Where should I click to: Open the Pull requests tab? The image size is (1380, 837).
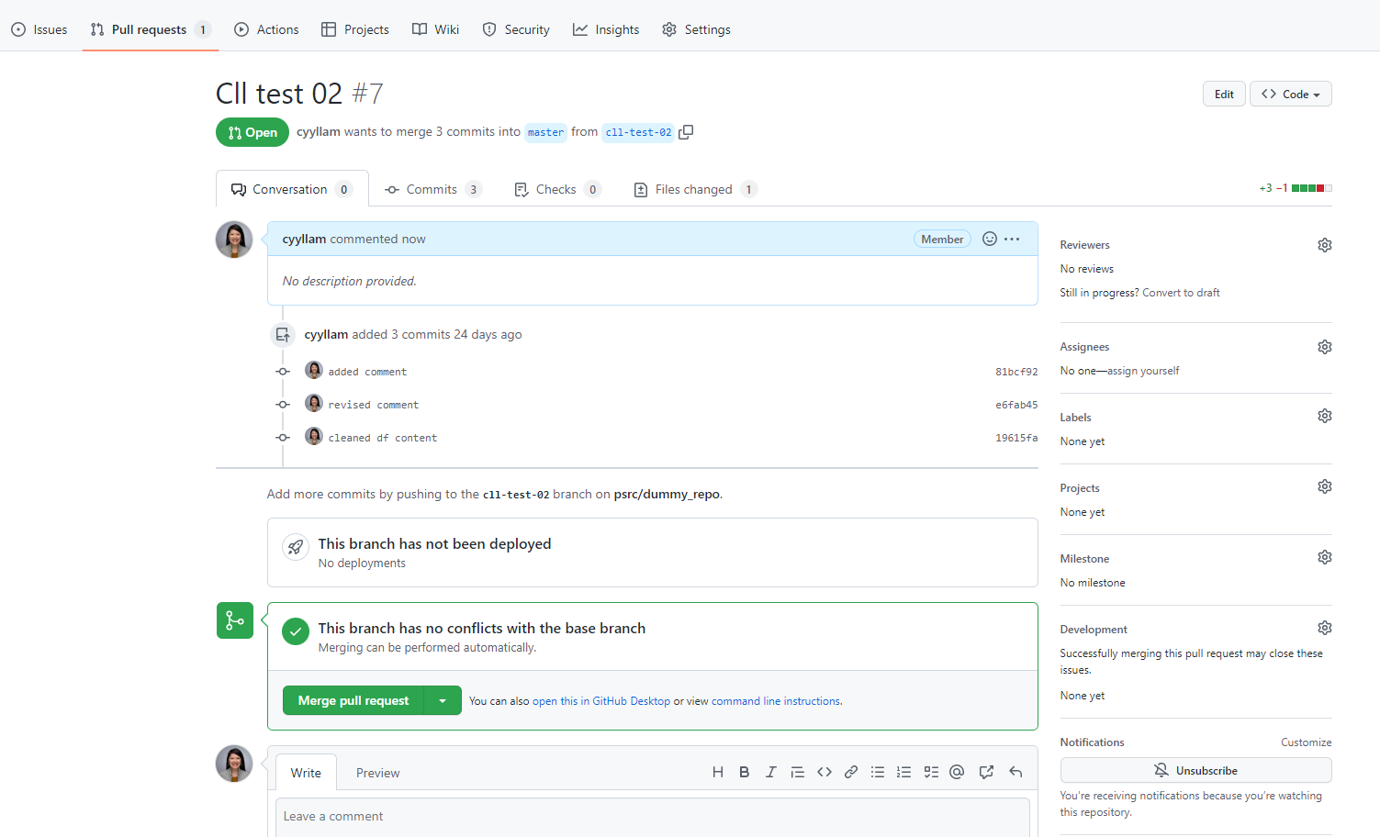point(151,29)
